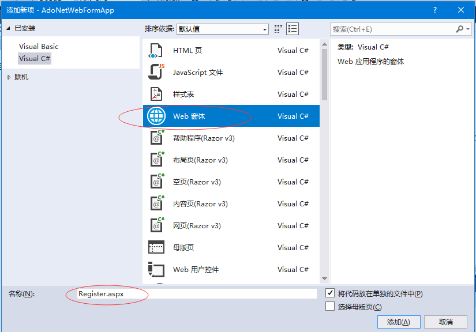Collapse the 已安装 tree node
Viewport: 476px width, 332px height.
pos(9,28)
